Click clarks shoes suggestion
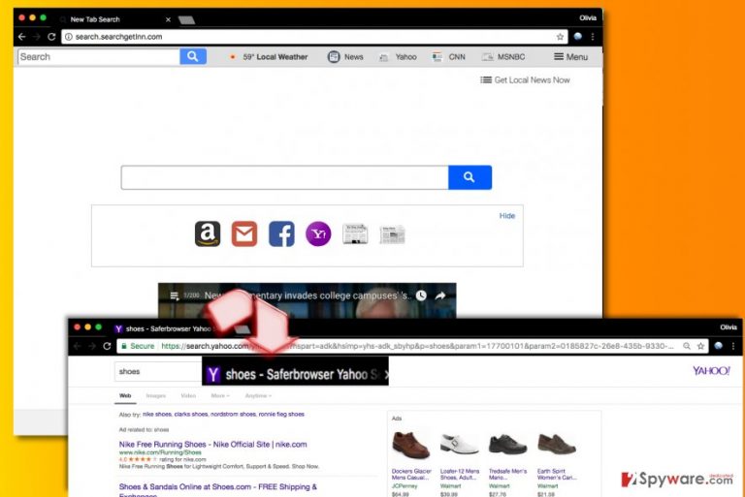The image size is (745, 497). (x=191, y=415)
